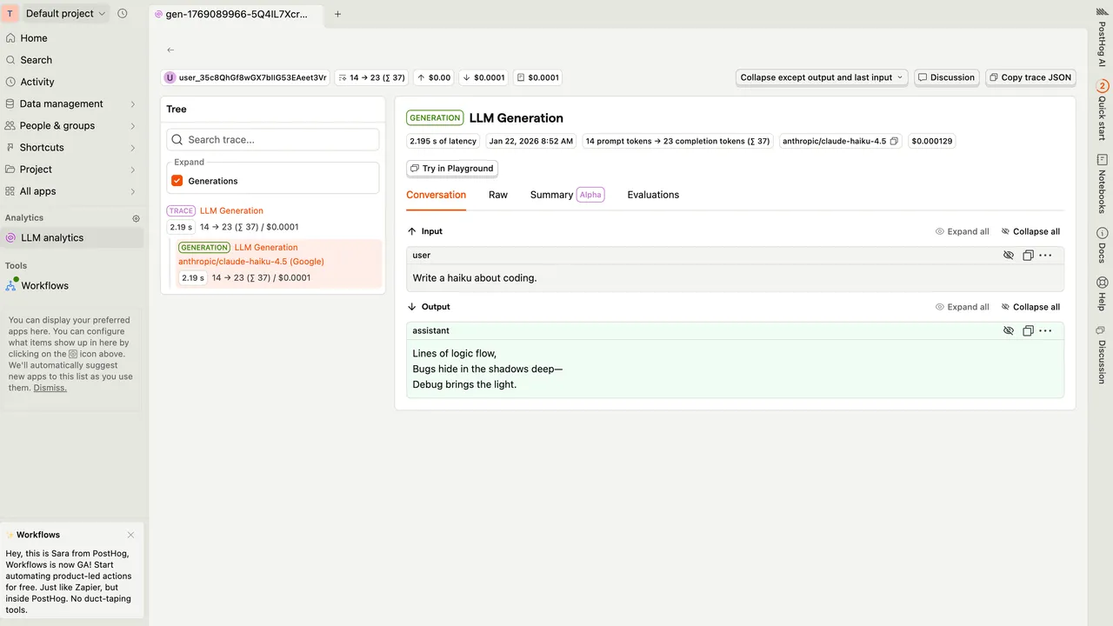Open more options for user message
The height and width of the screenshot is (626, 1113).
tap(1046, 256)
